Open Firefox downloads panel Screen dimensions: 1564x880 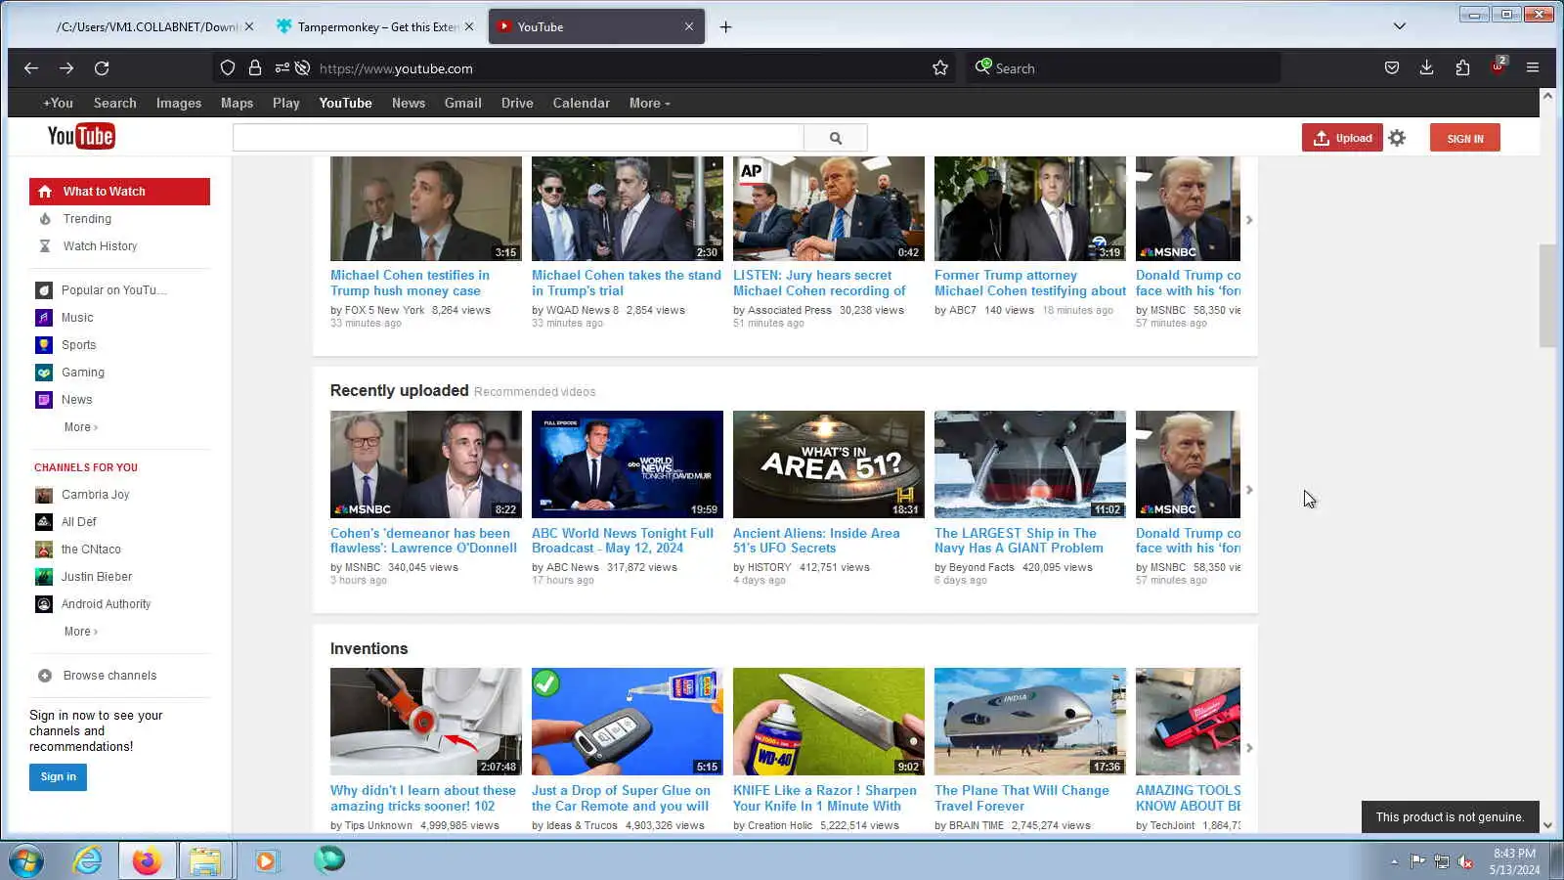pos(1427,68)
